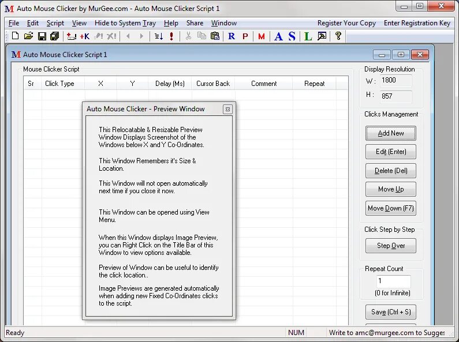Open the Edit menu

point(33,23)
